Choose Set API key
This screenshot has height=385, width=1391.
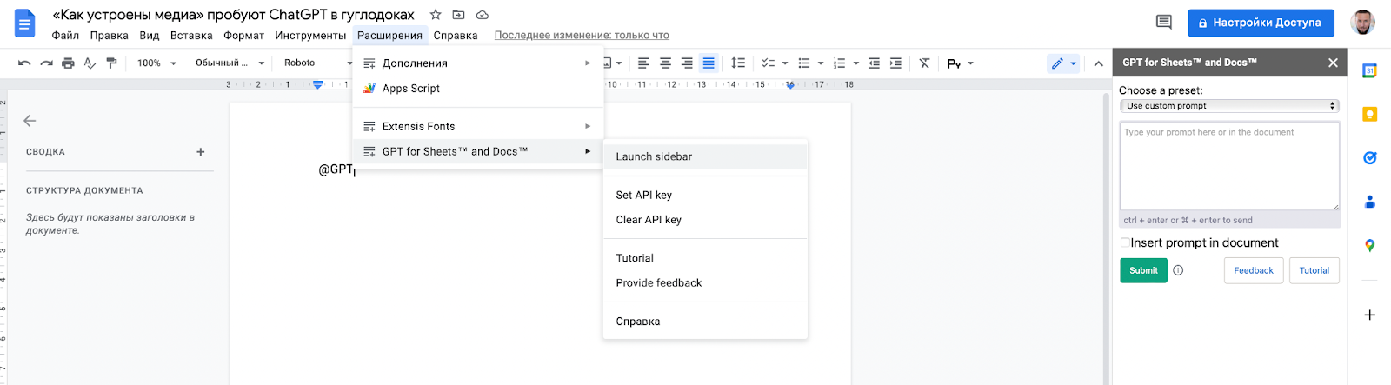(705, 195)
